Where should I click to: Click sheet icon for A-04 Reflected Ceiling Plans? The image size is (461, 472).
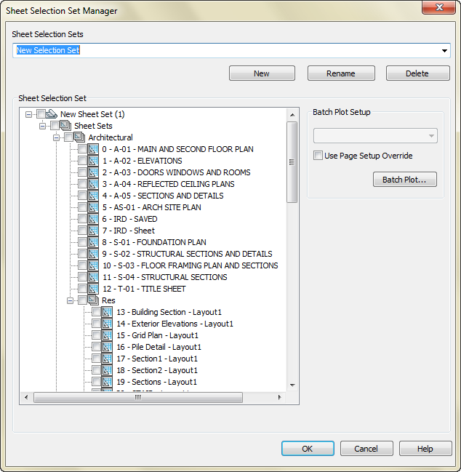[93, 184]
